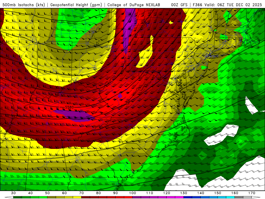Pick the cyan swatch ending at 160
This screenshot has width=265, height=199.
[x=230, y=197]
